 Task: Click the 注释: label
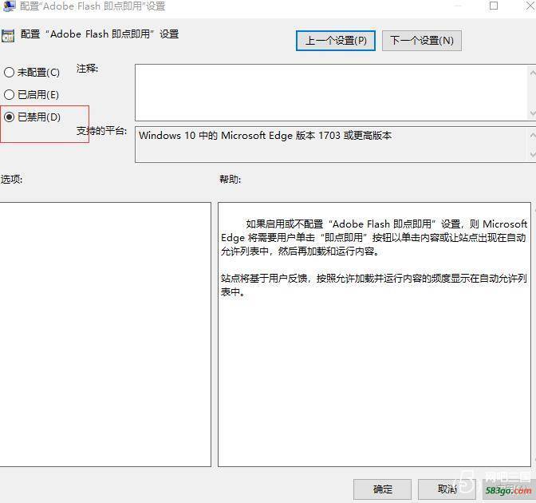point(87,69)
